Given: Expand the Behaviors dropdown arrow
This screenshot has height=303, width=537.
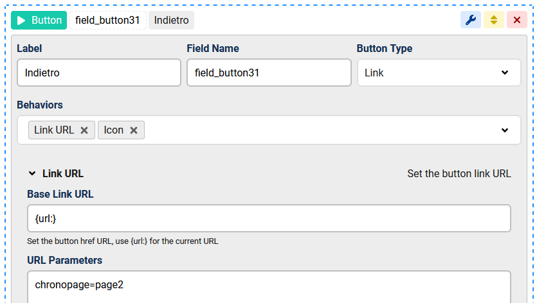Looking at the screenshot, I should pos(504,130).
